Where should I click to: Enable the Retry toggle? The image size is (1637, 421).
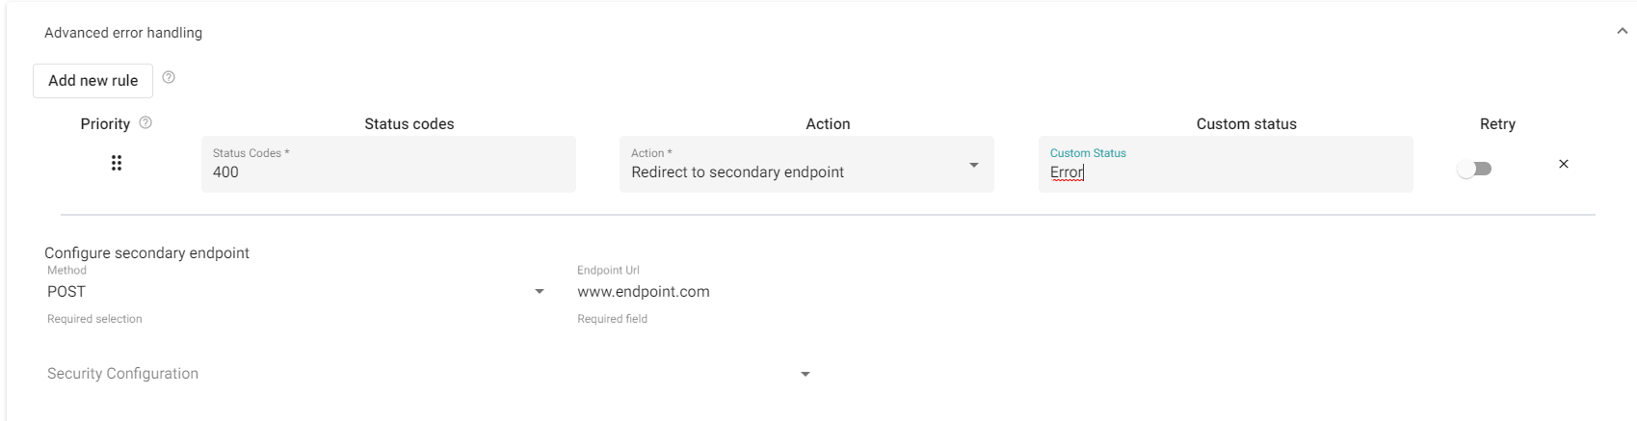point(1474,170)
